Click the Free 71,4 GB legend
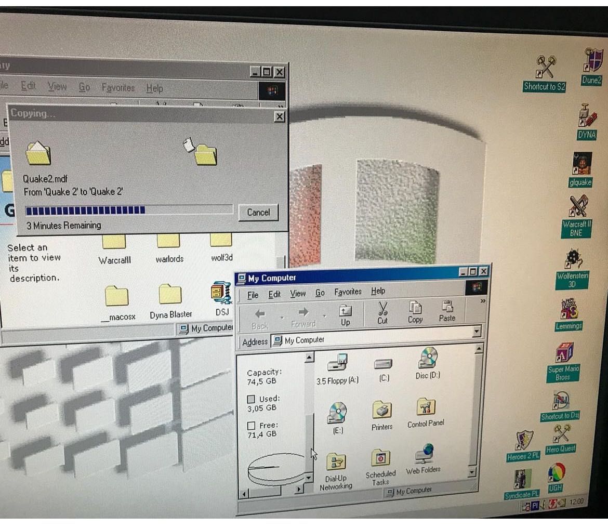Viewport: 608px width, 528px height. 263,430
